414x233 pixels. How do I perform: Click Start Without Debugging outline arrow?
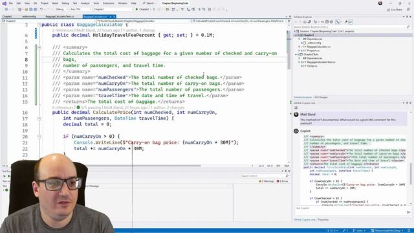(154, 9)
